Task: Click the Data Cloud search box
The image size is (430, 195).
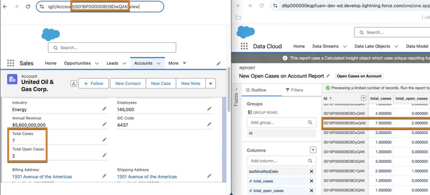Action: click(x=392, y=32)
